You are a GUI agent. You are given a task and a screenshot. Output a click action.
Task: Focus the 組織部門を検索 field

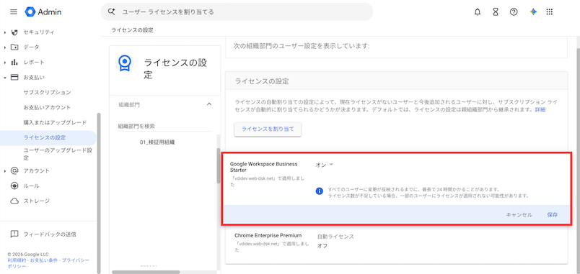(x=164, y=126)
